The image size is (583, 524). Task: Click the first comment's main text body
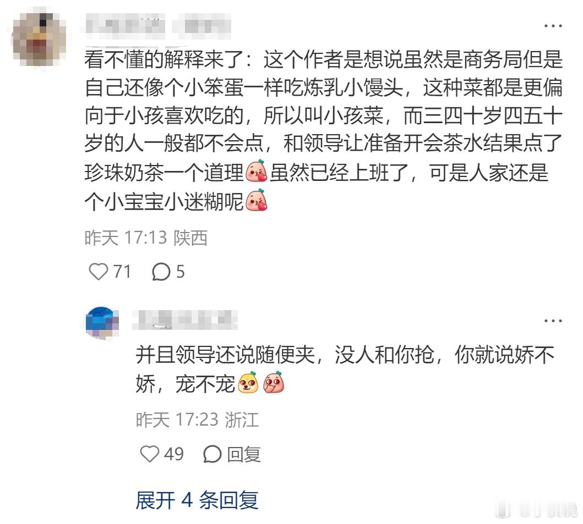tap(324, 130)
